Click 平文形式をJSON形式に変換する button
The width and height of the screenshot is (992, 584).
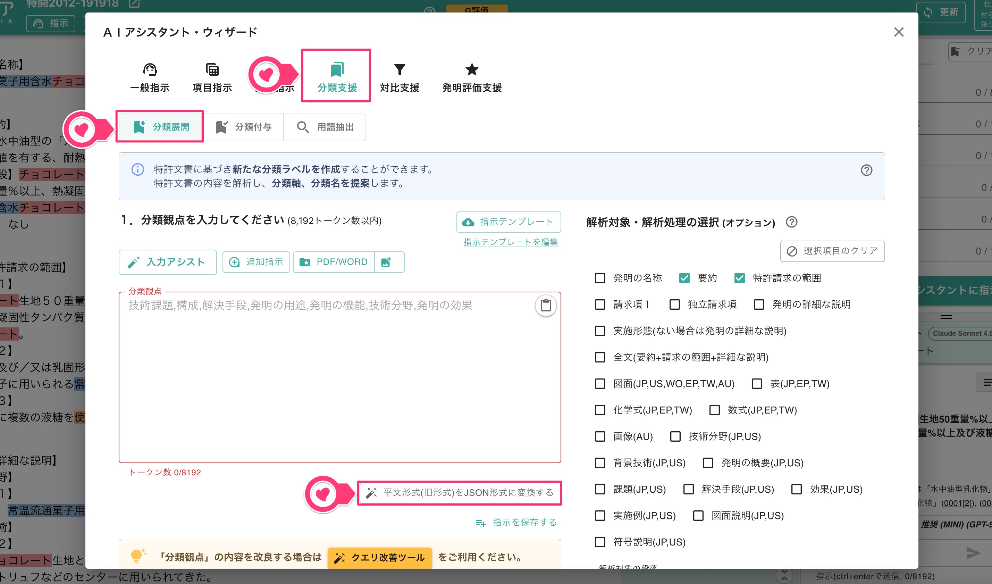pyautogui.click(x=460, y=493)
